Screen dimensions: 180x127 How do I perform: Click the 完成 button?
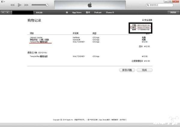point(145,70)
